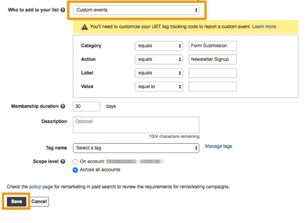
Task: Open the 'Custom events' dropdown
Action: [x=136, y=10]
